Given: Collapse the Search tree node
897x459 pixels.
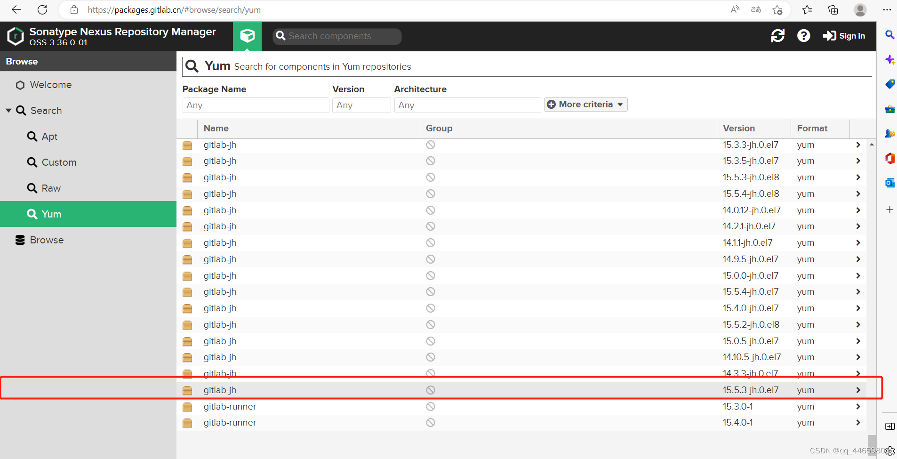Looking at the screenshot, I should [x=8, y=111].
